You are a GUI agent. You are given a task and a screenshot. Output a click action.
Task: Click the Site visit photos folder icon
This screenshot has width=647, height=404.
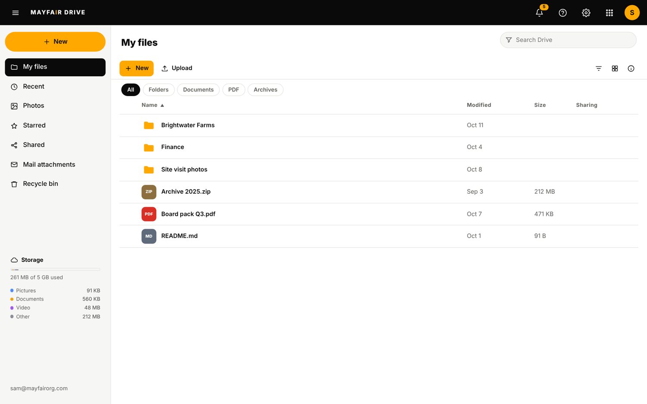tap(149, 170)
